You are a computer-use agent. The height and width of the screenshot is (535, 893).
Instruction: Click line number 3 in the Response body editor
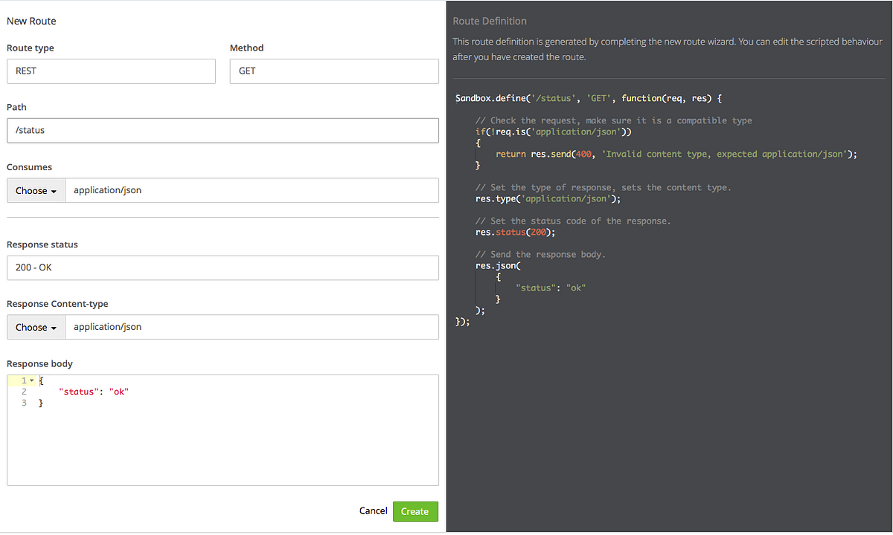23,402
